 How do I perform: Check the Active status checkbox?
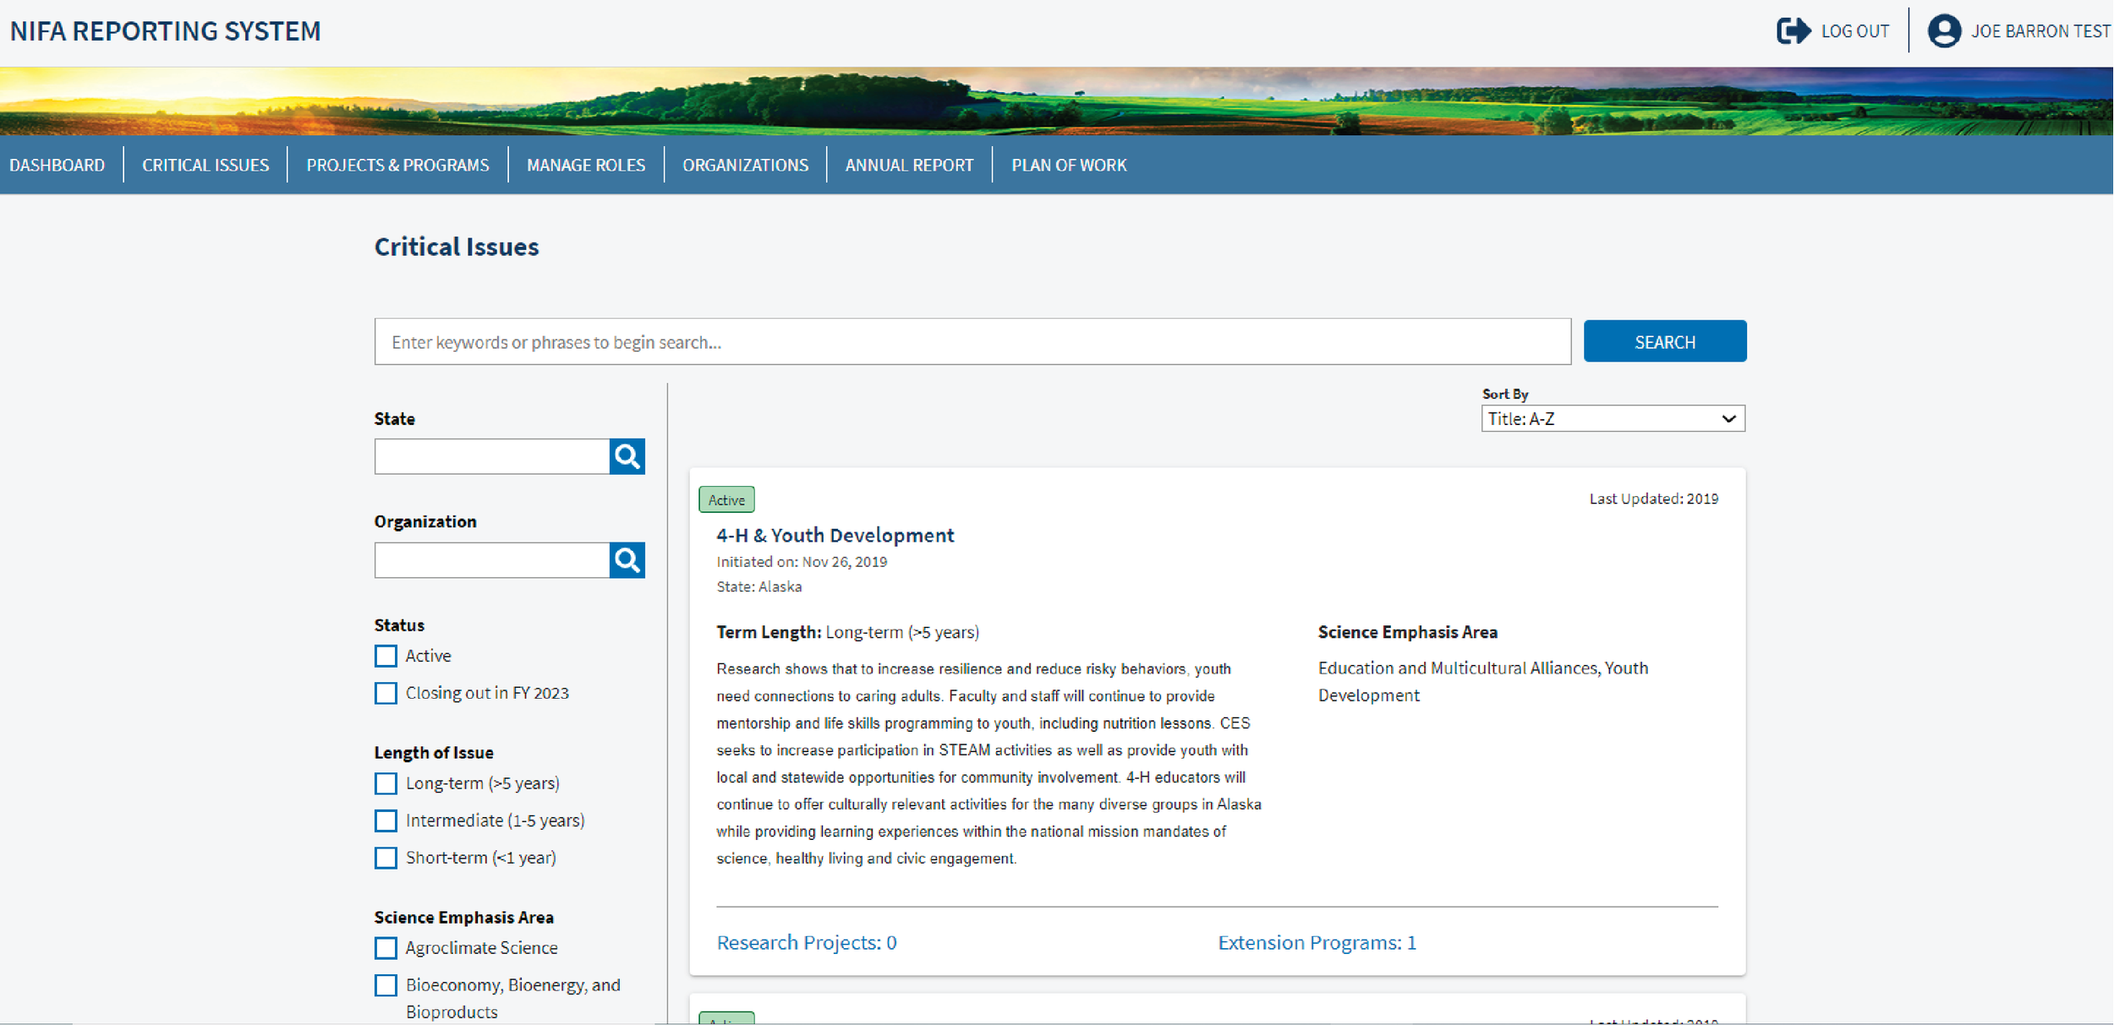click(x=386, y=656)
